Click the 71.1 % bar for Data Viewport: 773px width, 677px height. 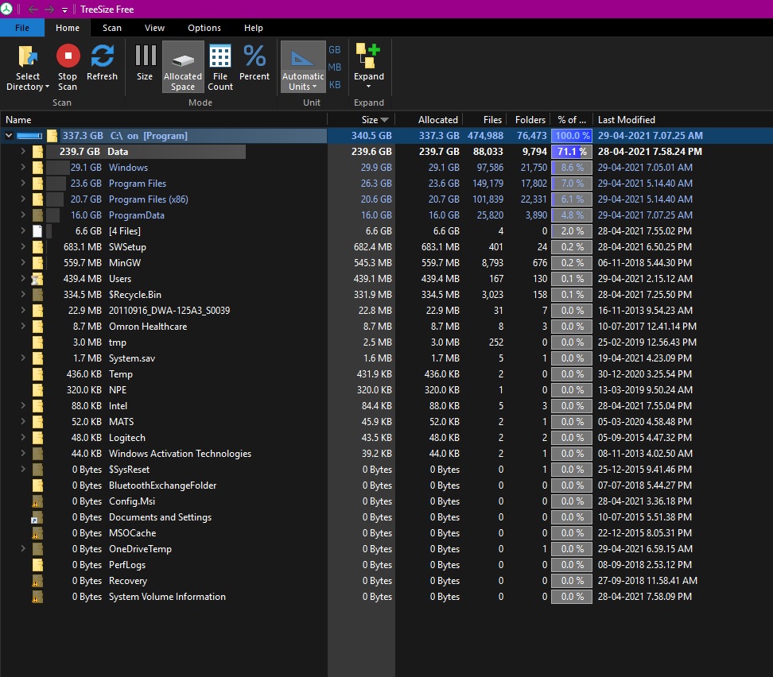(x=571, y=152)
